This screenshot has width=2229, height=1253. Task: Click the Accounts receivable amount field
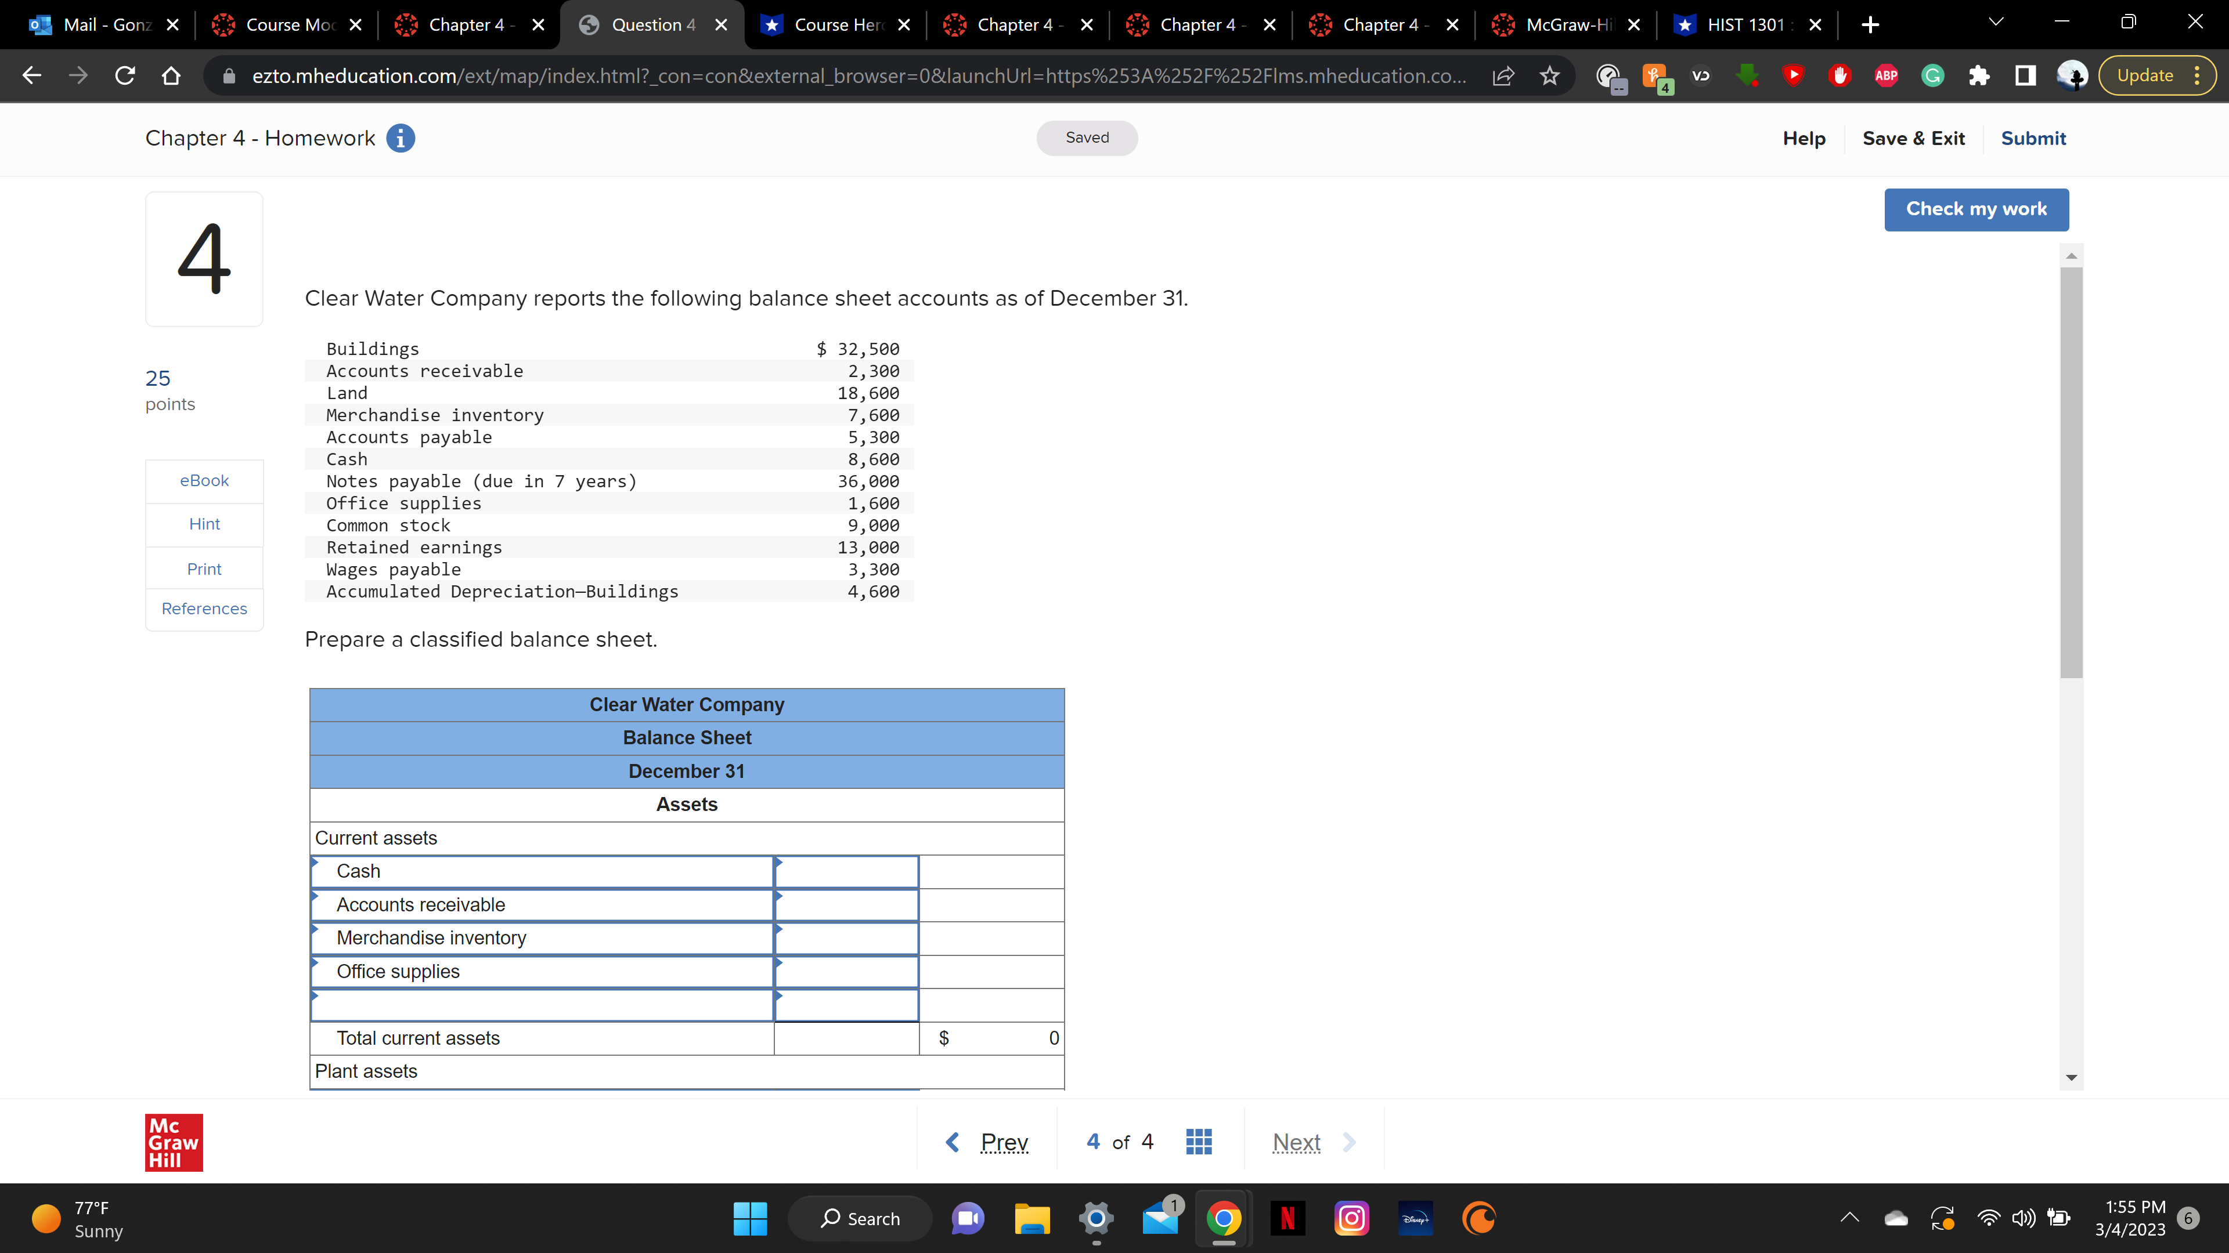(845, 906)
